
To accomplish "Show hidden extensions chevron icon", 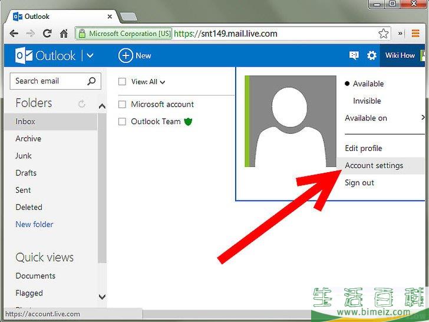I will click(400, 34).
